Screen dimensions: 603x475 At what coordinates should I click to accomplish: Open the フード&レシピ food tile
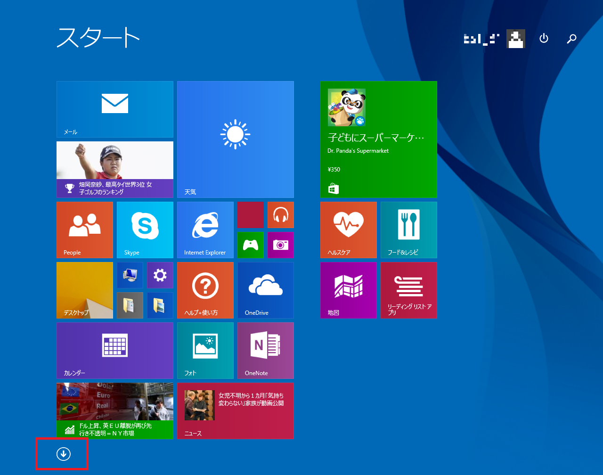[409, 230]
